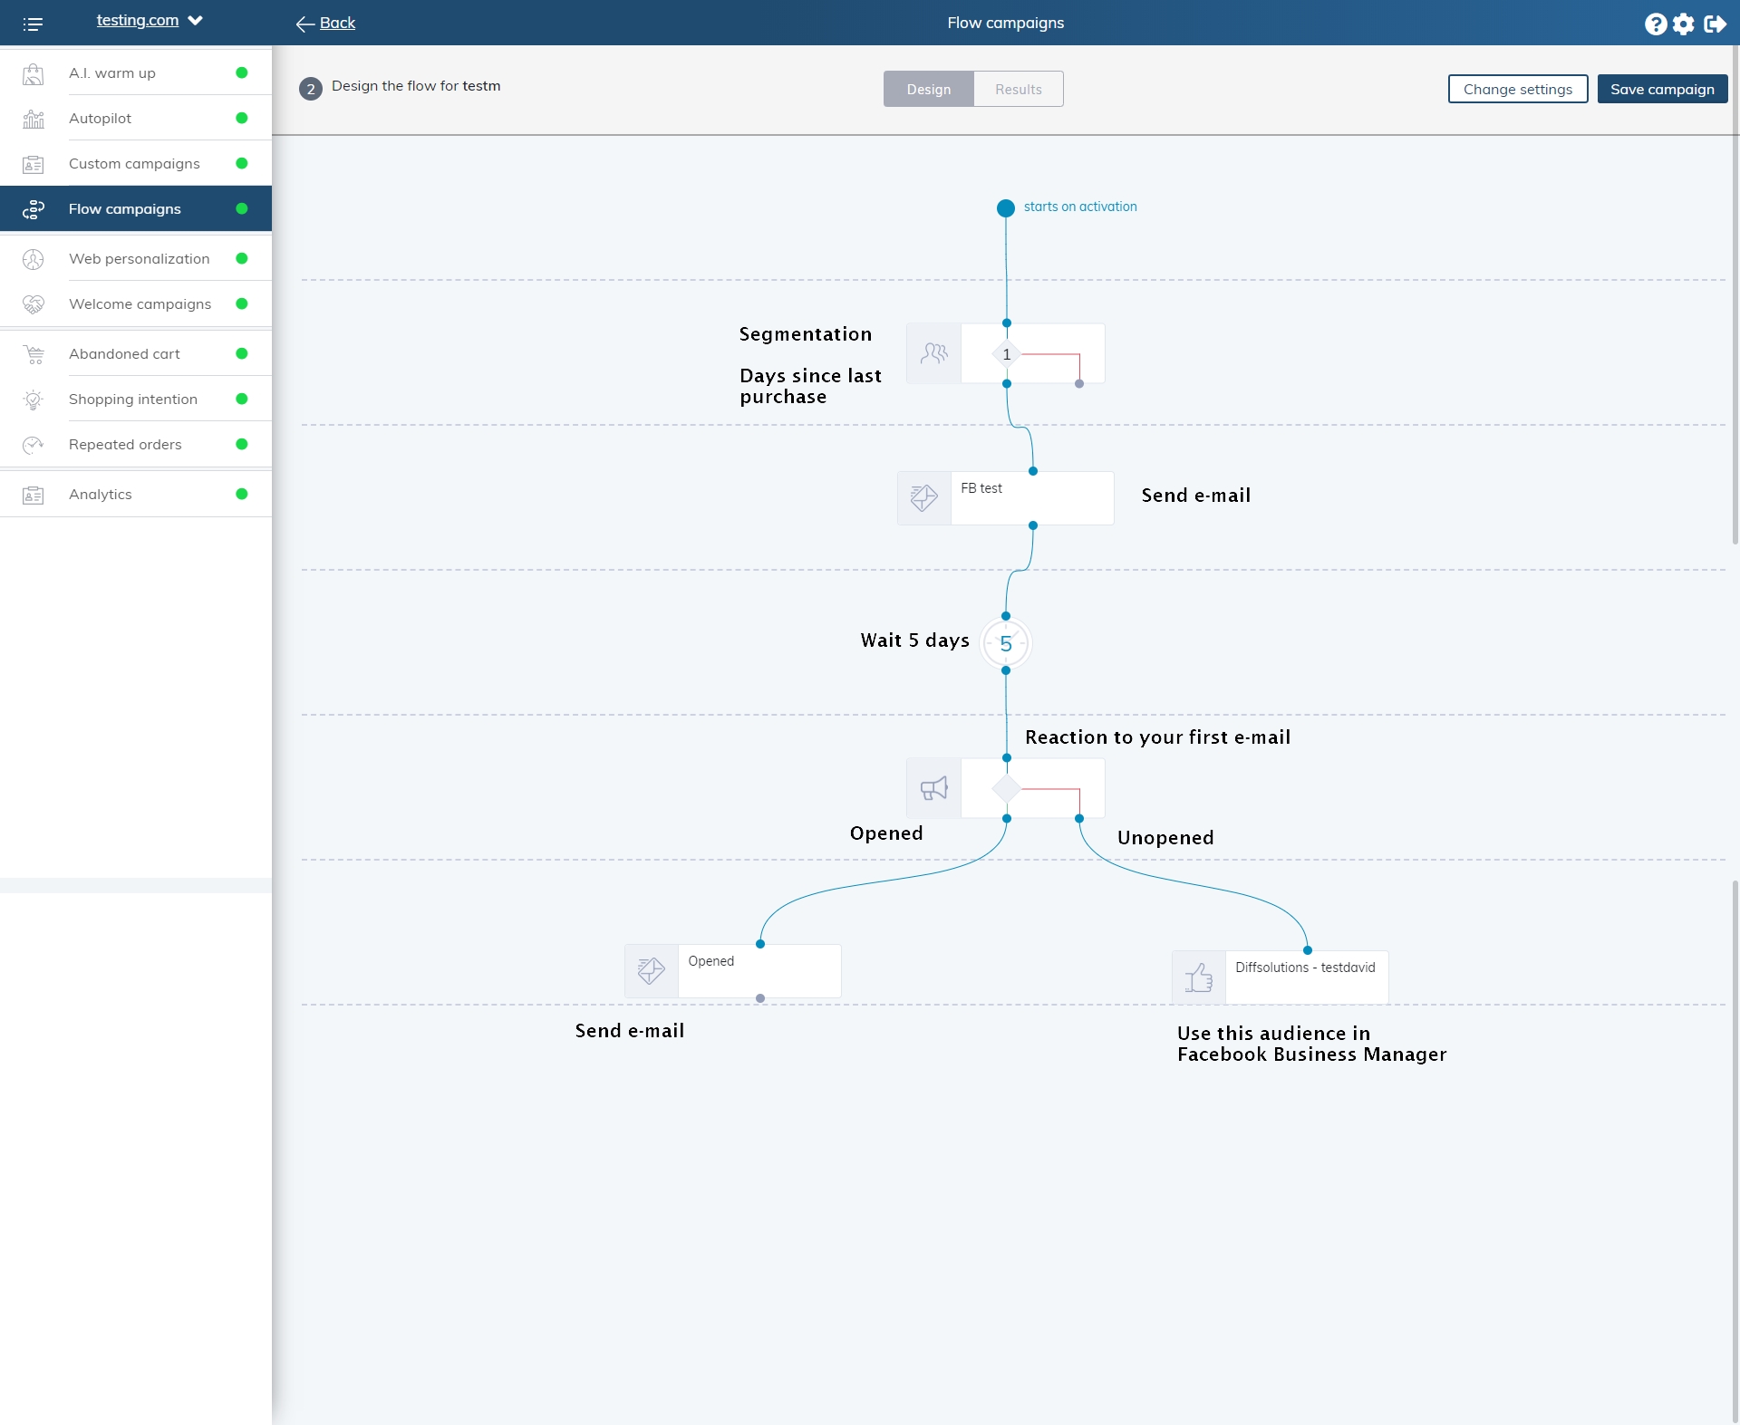Click the Facebook thumbs-up audience icon
1740x1425 pixels.
(x=1198, y=977)
